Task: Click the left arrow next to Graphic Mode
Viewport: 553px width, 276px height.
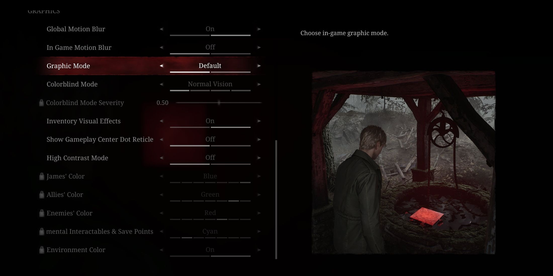Action: (x=162, y=65)
